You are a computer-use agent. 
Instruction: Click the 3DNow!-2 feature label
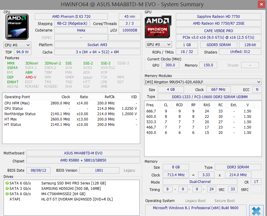pyautogui.click(x=53, y=63)
